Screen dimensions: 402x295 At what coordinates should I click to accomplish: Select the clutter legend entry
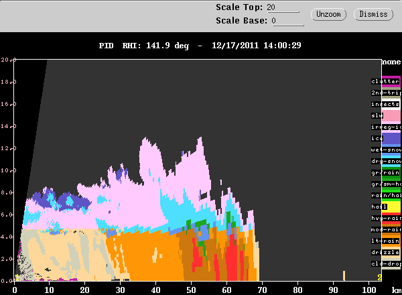tap(385, 81)
